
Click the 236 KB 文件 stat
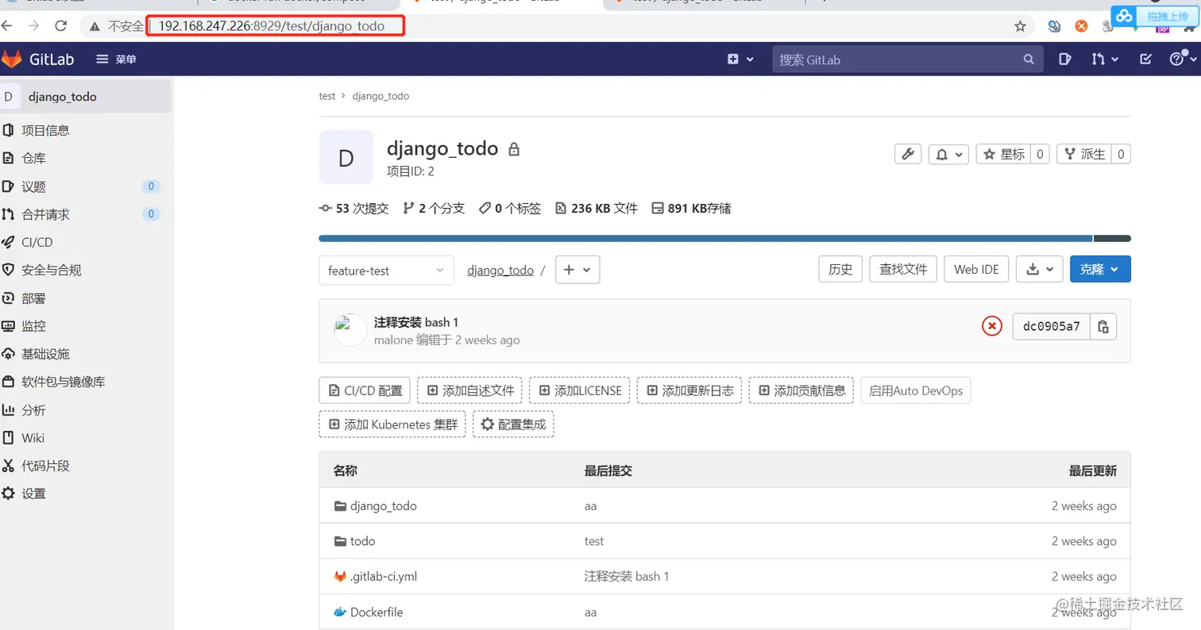[x=597, y=209]
